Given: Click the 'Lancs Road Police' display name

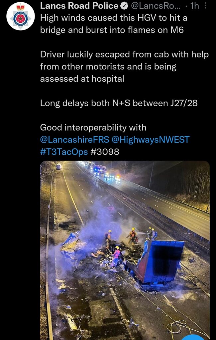Looking at the screenshot, I should pyautogui.click(x=79, y=6).
